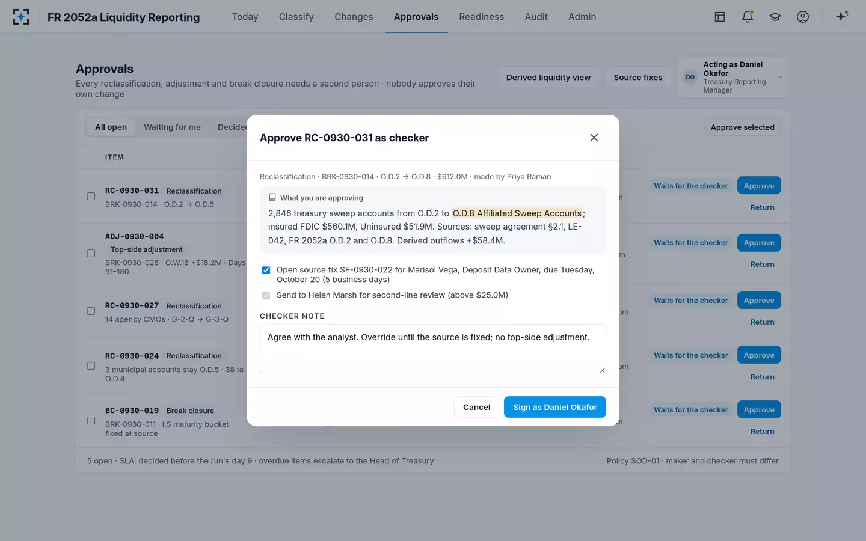Open the Audit tab
The height and width of the screenshot is (541, 866).
(x=536, y=17)
